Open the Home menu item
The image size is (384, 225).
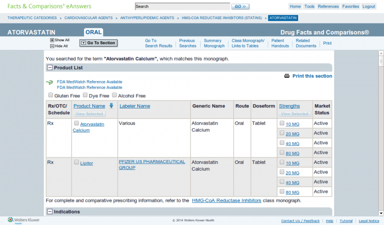point(295,7)
